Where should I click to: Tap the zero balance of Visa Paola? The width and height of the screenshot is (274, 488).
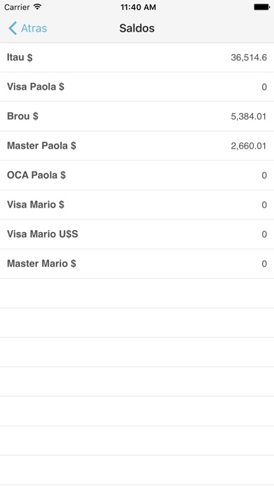(x=264, y=87)
